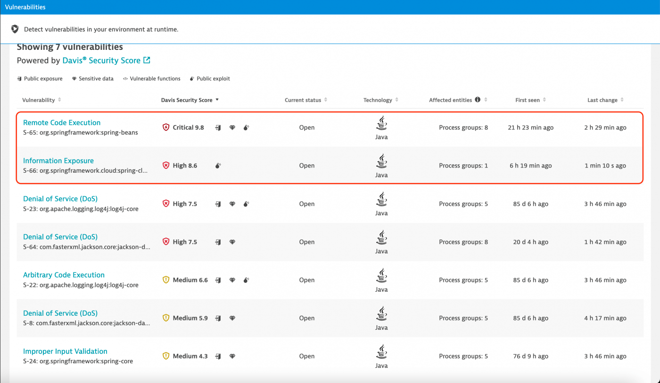Click the Sensitive data icon on the jackson-core S-64 row
The image size is (660, 383).
(x=231, y=241)
